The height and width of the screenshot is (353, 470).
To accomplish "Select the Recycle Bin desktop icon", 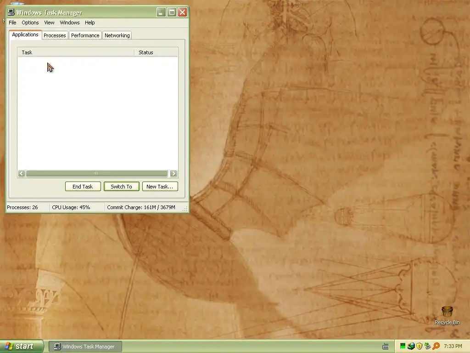I will coord(447,315).
